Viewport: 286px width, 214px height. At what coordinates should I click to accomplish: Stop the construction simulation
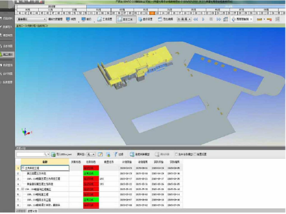[211, 19]
